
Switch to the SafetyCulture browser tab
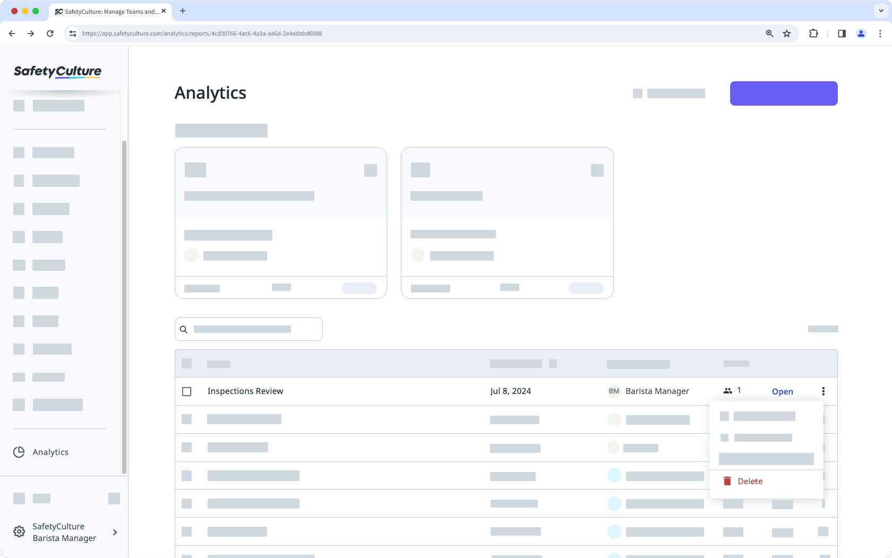coord(106,11)
